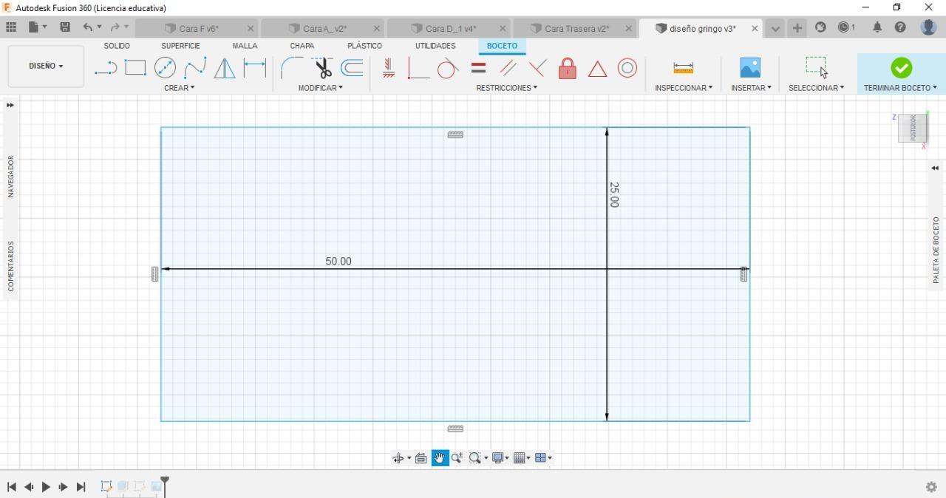Expand the RESTRICCIONES dropdown
This screenshot has width=946, height=498.
[507, 88]
